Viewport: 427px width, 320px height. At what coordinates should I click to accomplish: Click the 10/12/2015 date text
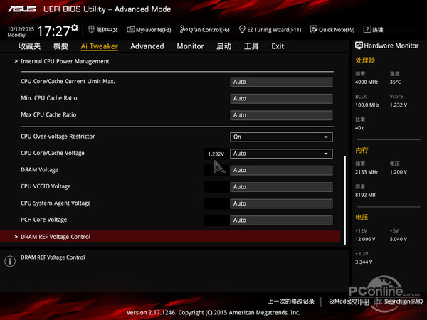pyautogui.click(x=21, y=29)
